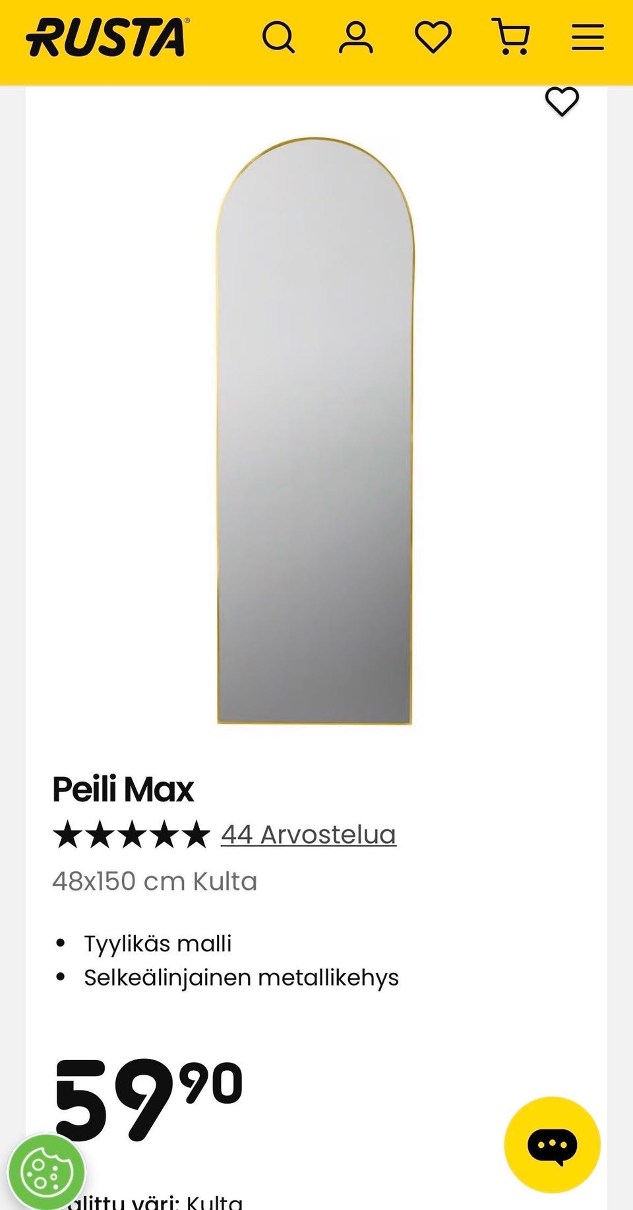Open the cookie settings icon

pyautogui.click(x=46, y=1172)
